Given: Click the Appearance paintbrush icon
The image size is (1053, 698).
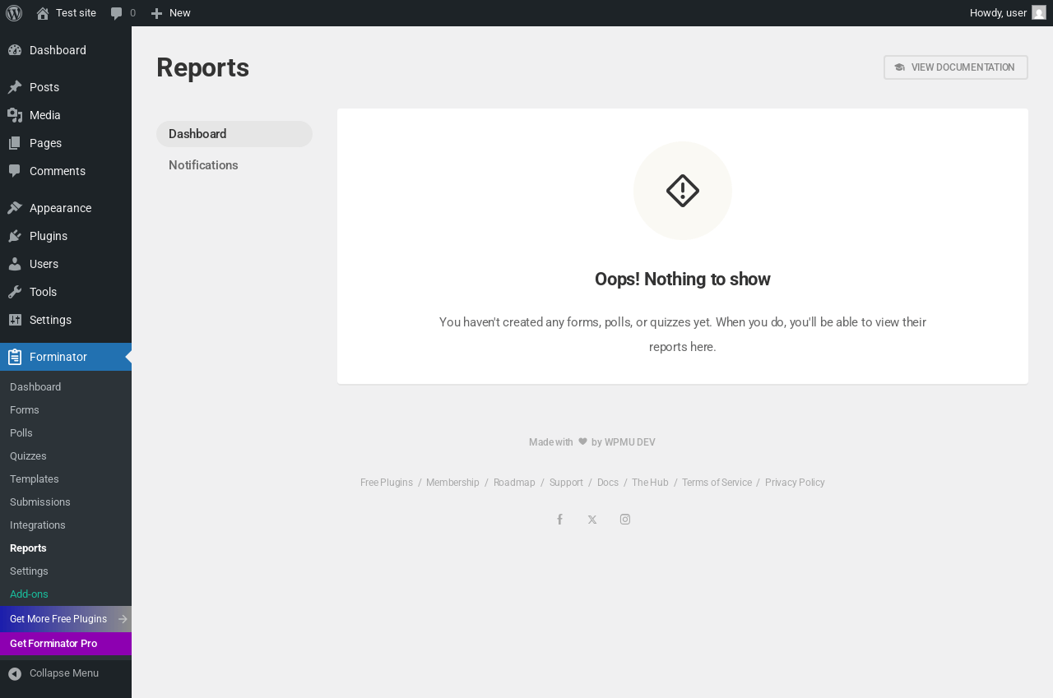Looking at the screenshot, I should click(15, 208).
